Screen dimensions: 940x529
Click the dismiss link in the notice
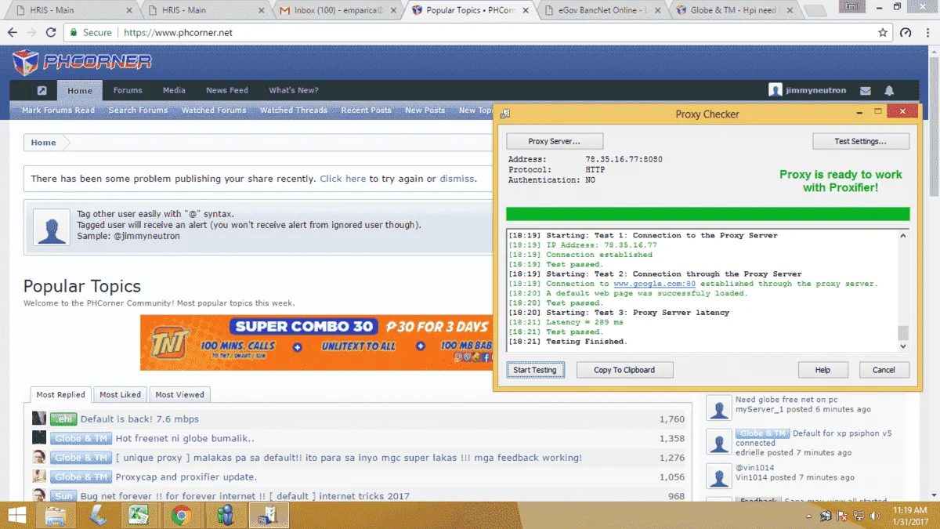[457, 179]
